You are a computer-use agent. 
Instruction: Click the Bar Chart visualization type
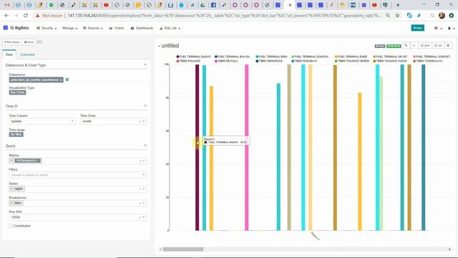point(17,92)
